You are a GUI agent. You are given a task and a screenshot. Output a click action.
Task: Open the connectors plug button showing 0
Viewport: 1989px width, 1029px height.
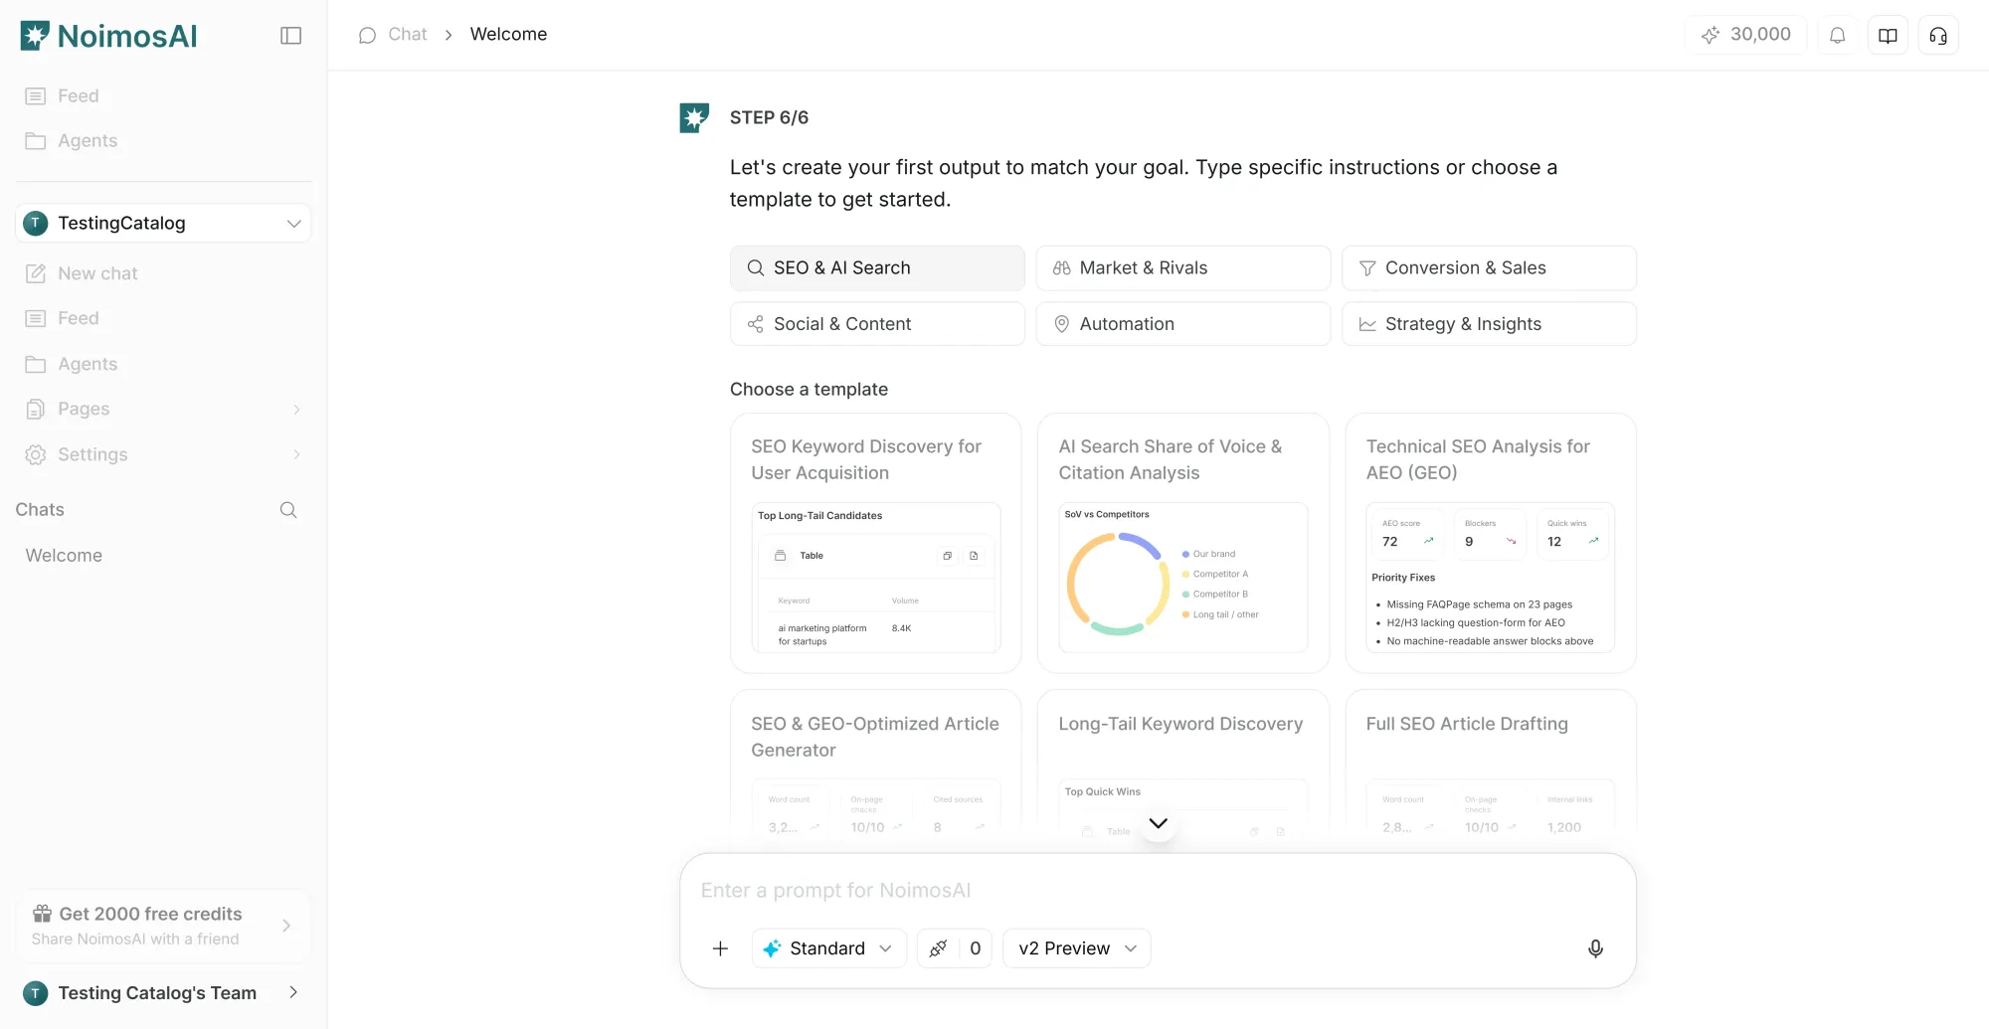click(955, 948)
